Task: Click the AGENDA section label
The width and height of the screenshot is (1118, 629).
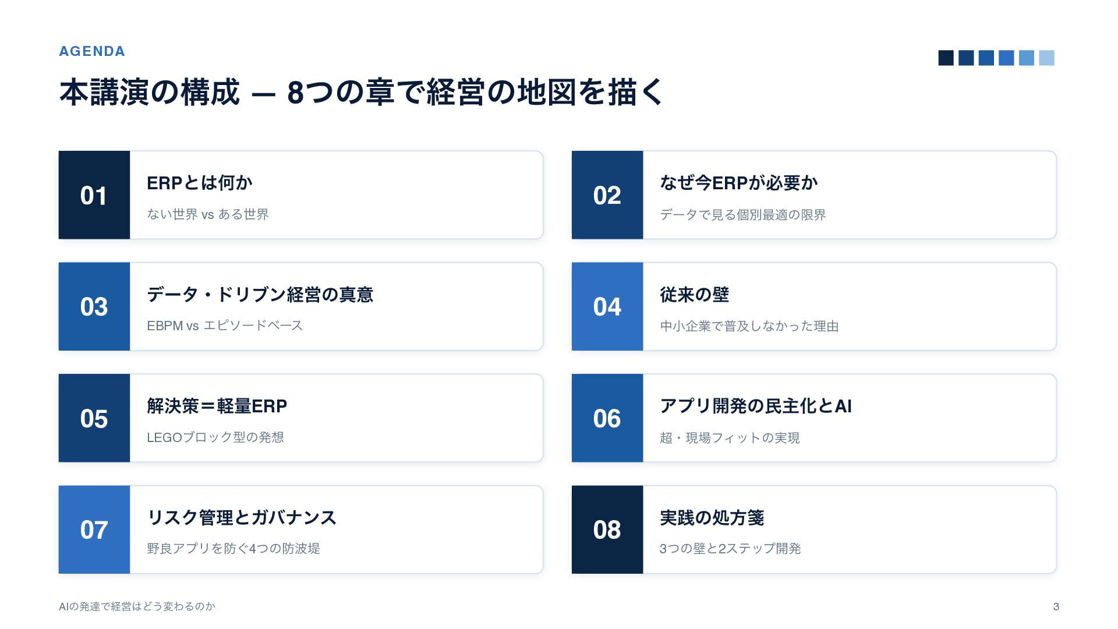Action: (x=92, y=51)
